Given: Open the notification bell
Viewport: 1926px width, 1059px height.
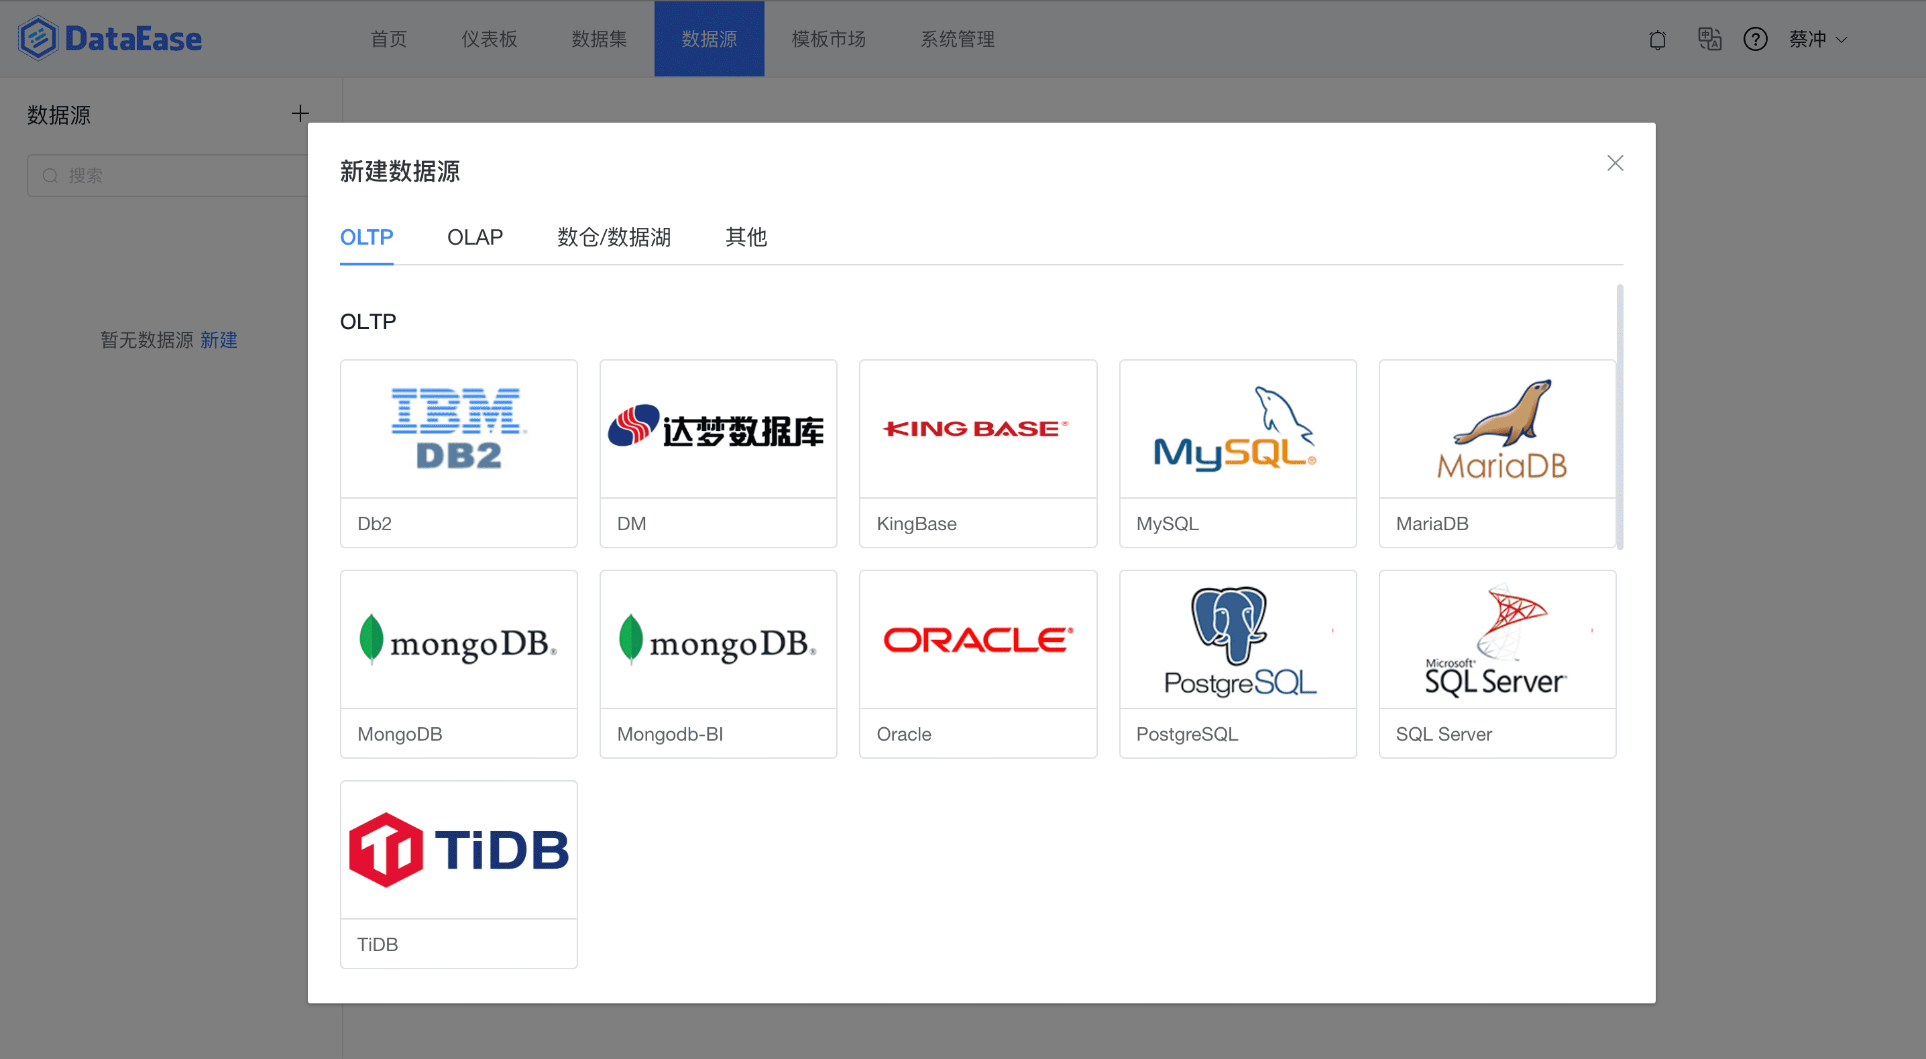Looking at the screenshot, I should (1658, 39).
